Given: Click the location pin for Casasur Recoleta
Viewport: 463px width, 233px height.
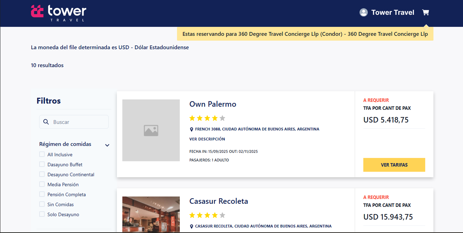Looking at the screenshot, I should tap(192, 226).
